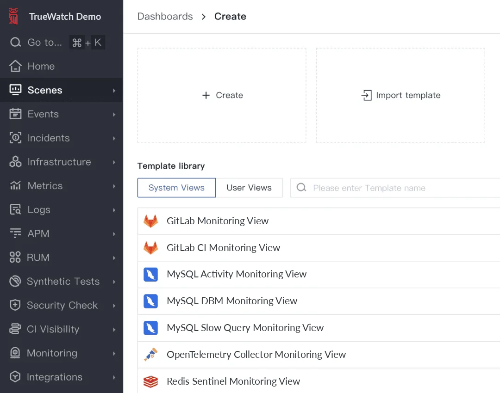The height and width of the screenshot is (393, 500).
Task: Go back via the Dashboards breadcrumb
Action: [x=165, y=16]
